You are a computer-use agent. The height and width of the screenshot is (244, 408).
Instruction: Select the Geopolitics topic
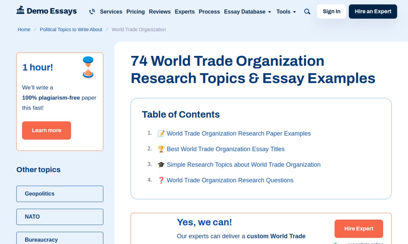(60, 194)
